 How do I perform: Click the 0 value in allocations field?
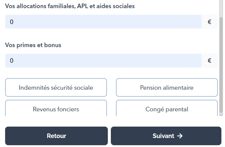coord(12,22)
